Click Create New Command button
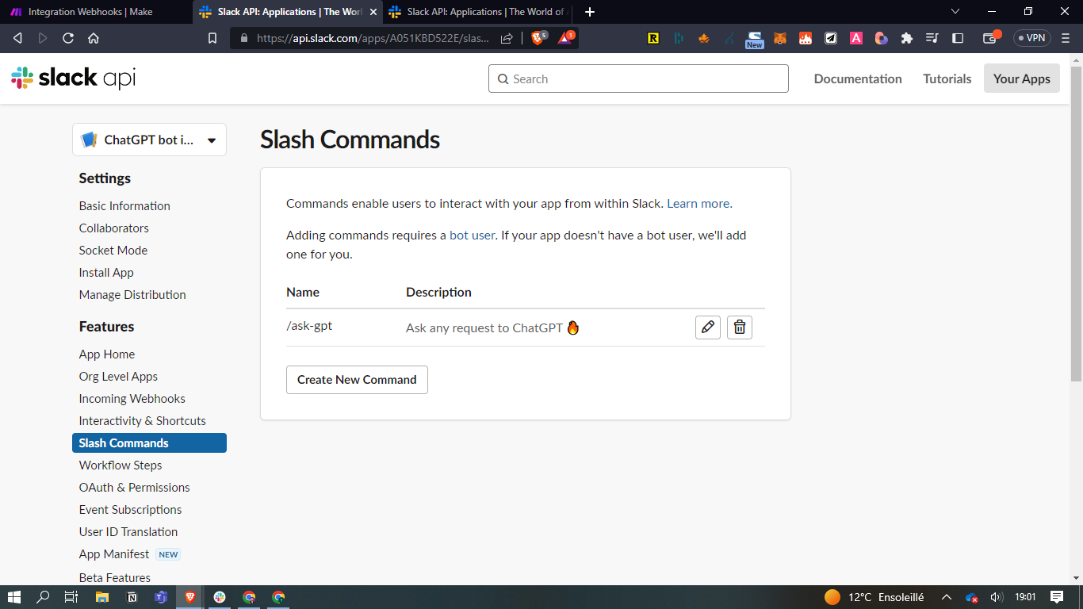Screen dimensions: 1083x609 click(357, 380)
